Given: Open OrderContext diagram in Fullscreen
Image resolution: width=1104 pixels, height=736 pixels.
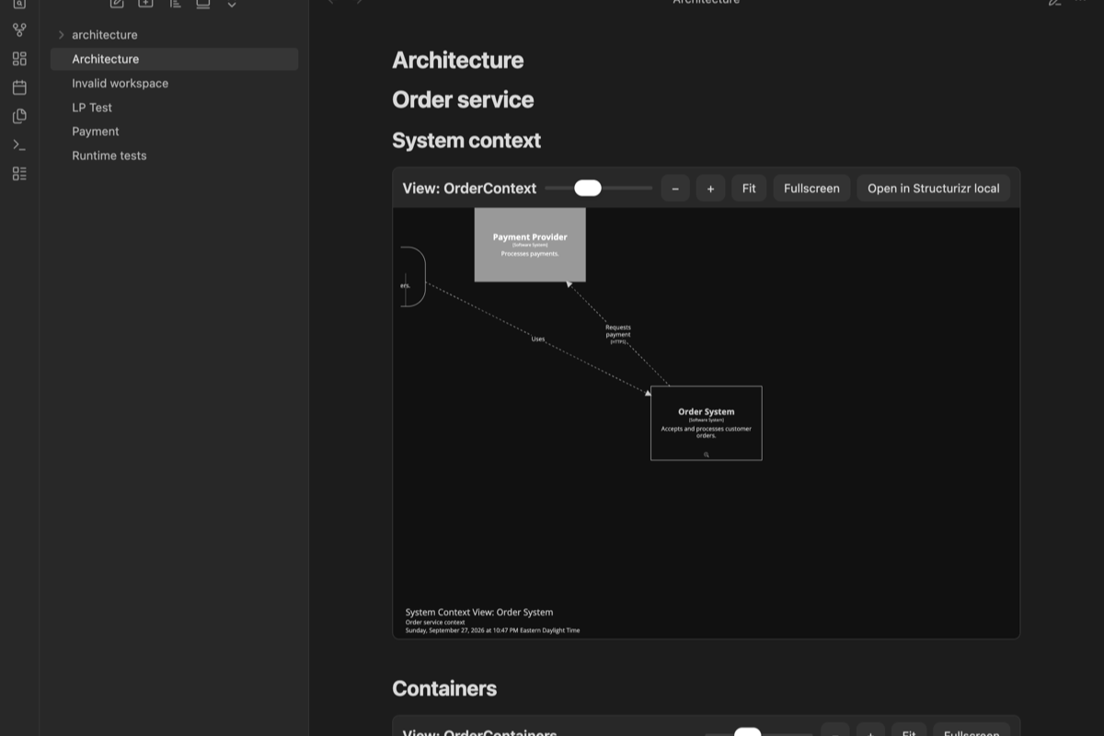Looking at the screenshot, I should [x=811, y=189].
